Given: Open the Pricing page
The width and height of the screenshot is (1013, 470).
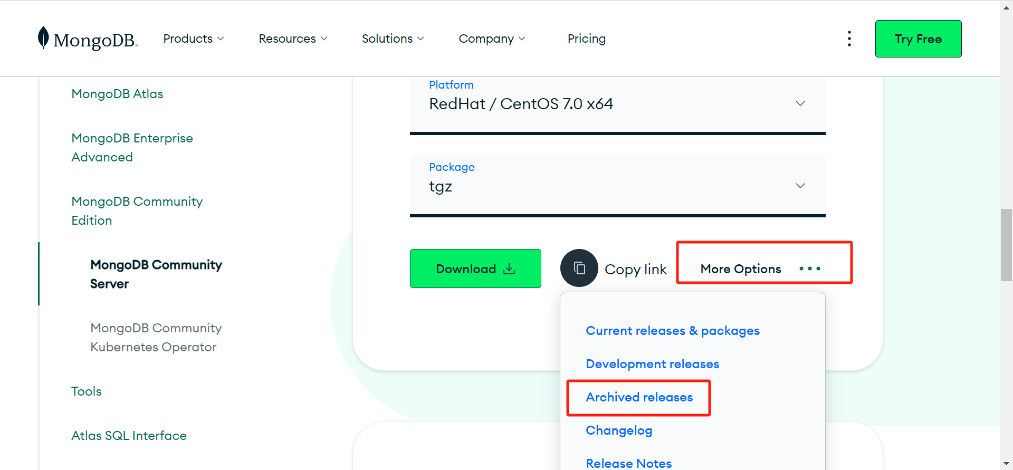Looking at the screenshot, I should [x=586, y=39].
